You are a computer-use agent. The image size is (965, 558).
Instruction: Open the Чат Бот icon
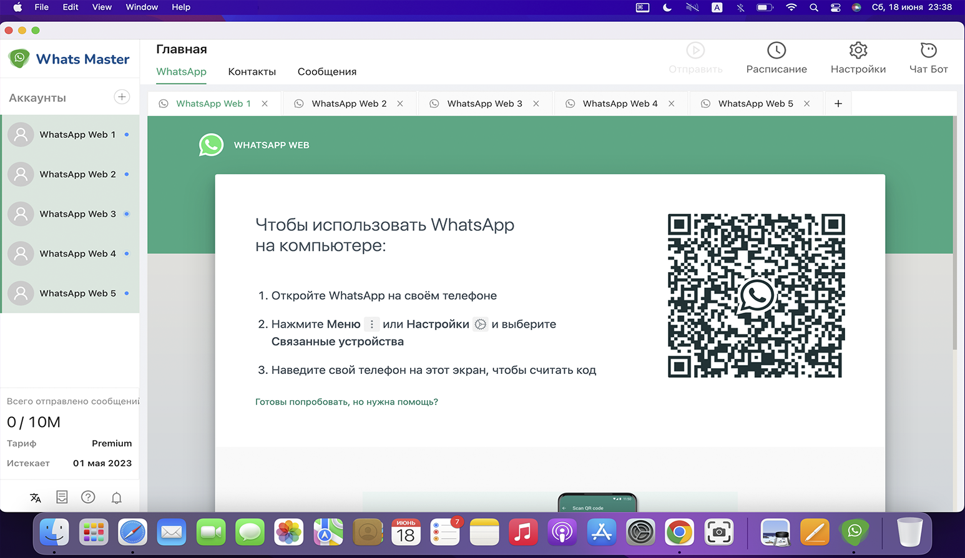(x=928, y=51)
